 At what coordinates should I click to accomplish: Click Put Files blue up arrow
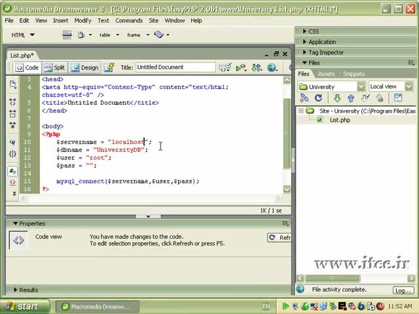click(x=351, y=98)
